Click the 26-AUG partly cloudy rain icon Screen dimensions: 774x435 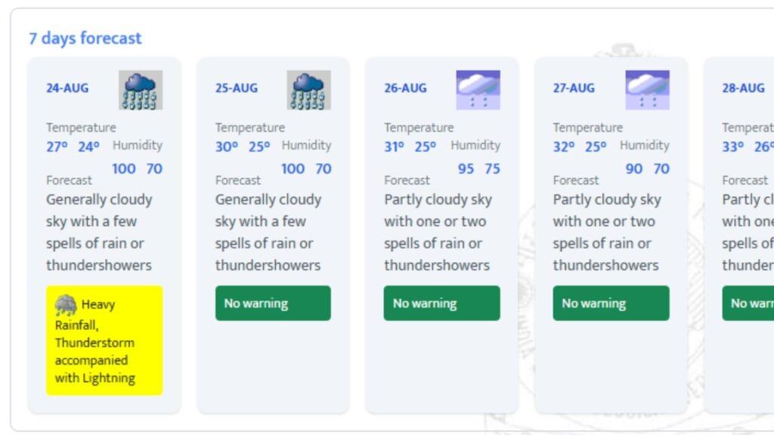[478, 90]
